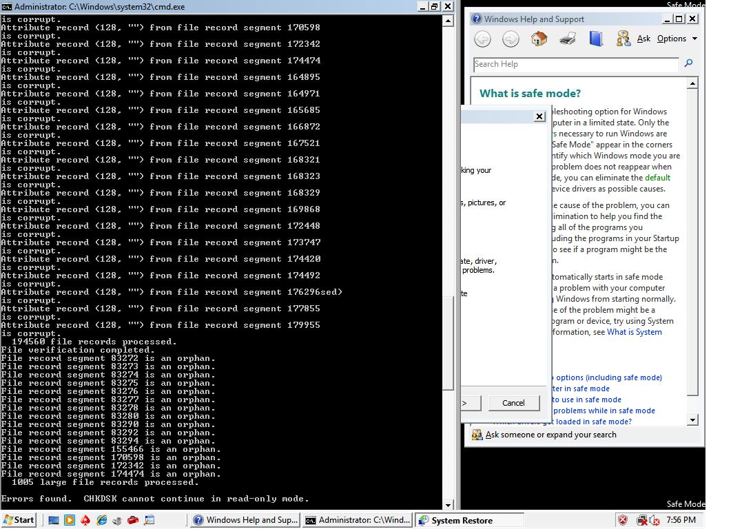Click 'File verification completed.' line
Image resolution: width=753 pixels, height=529 pixels.
(78, 350)
